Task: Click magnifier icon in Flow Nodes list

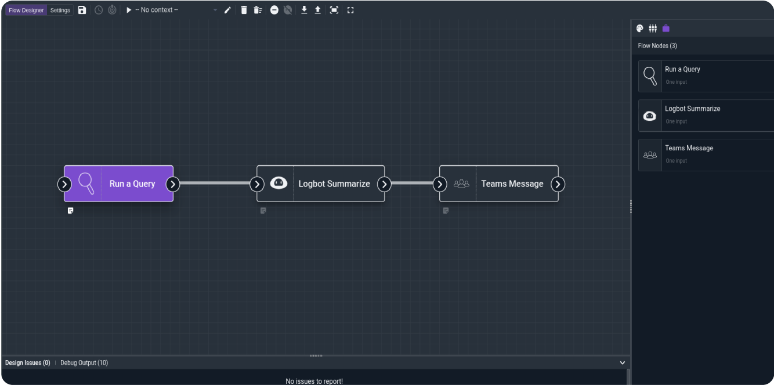Action: tap(650, 76)
